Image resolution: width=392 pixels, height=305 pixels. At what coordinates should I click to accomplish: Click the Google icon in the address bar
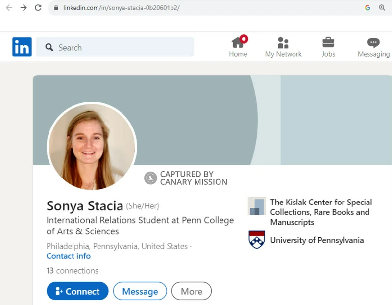[x=367, y=8]
